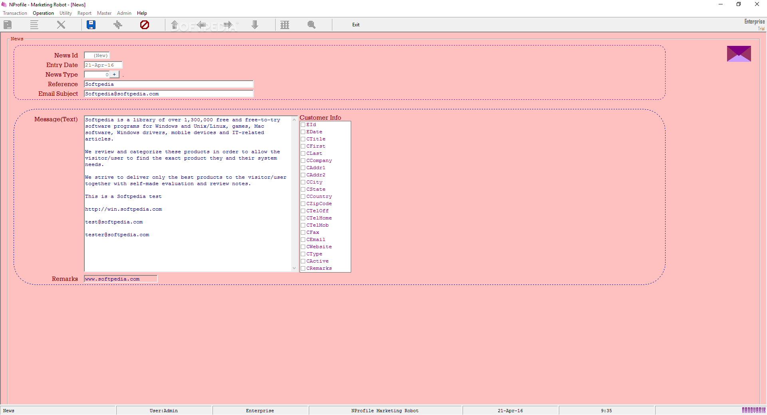Check the CFax customer info box
Screen dimensions: 767x415
click(303, 233)
